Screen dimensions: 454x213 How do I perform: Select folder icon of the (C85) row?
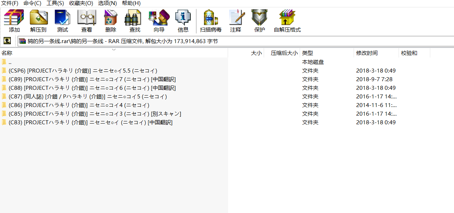[4, 114]
